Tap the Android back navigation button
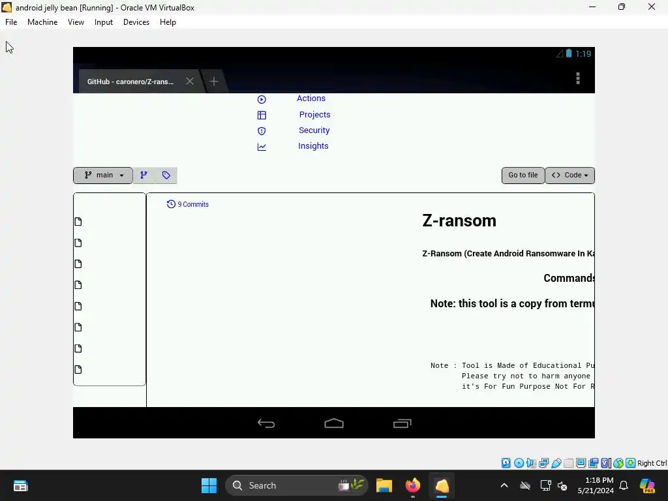 click(266, 423)
